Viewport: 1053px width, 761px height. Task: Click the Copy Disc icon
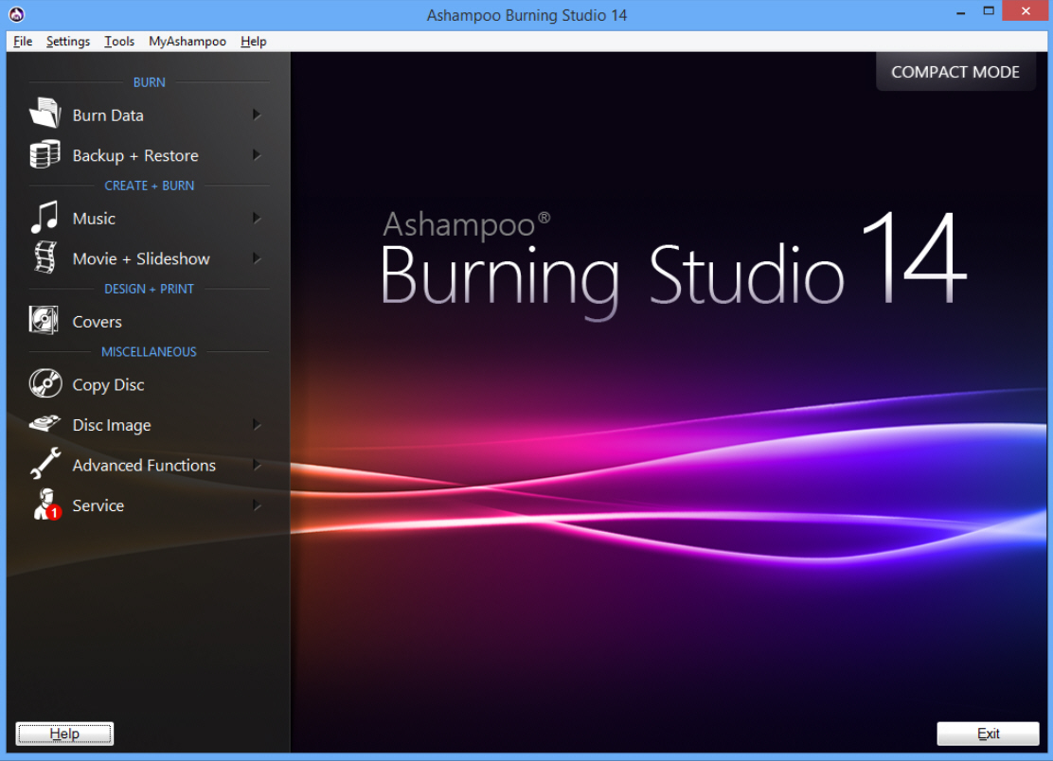[x=45, y=383]
